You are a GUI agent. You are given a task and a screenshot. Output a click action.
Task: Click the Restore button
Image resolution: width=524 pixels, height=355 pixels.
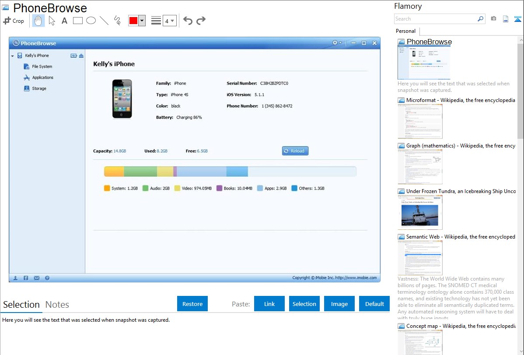point(192,304)
